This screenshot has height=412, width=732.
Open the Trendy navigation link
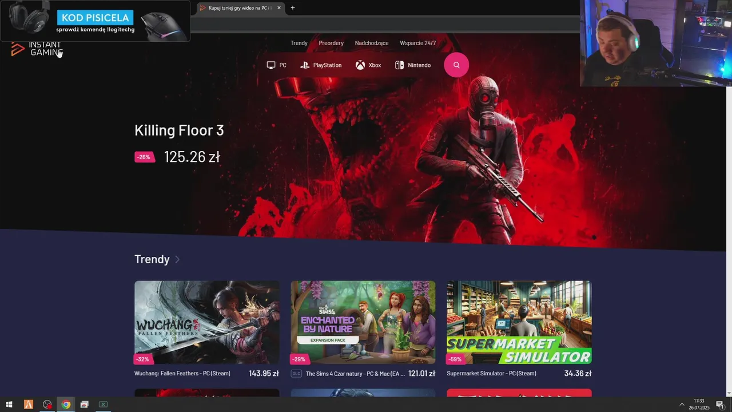coord(299,43)
